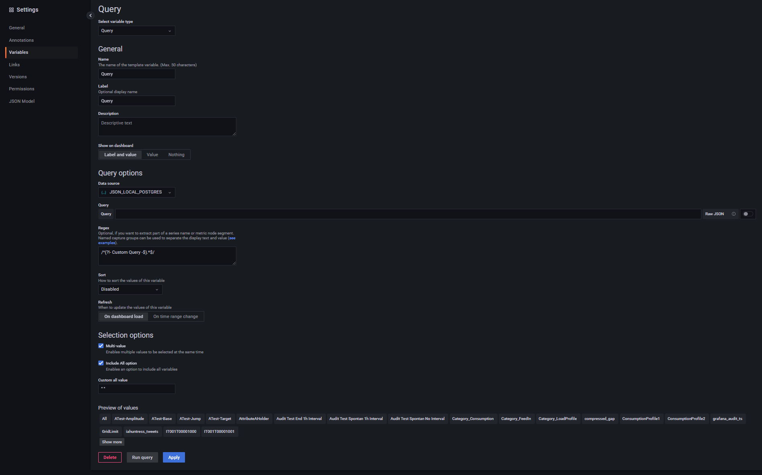
Task: Uncheck the Multi-value checkbox
Action: tap(101, 346)
